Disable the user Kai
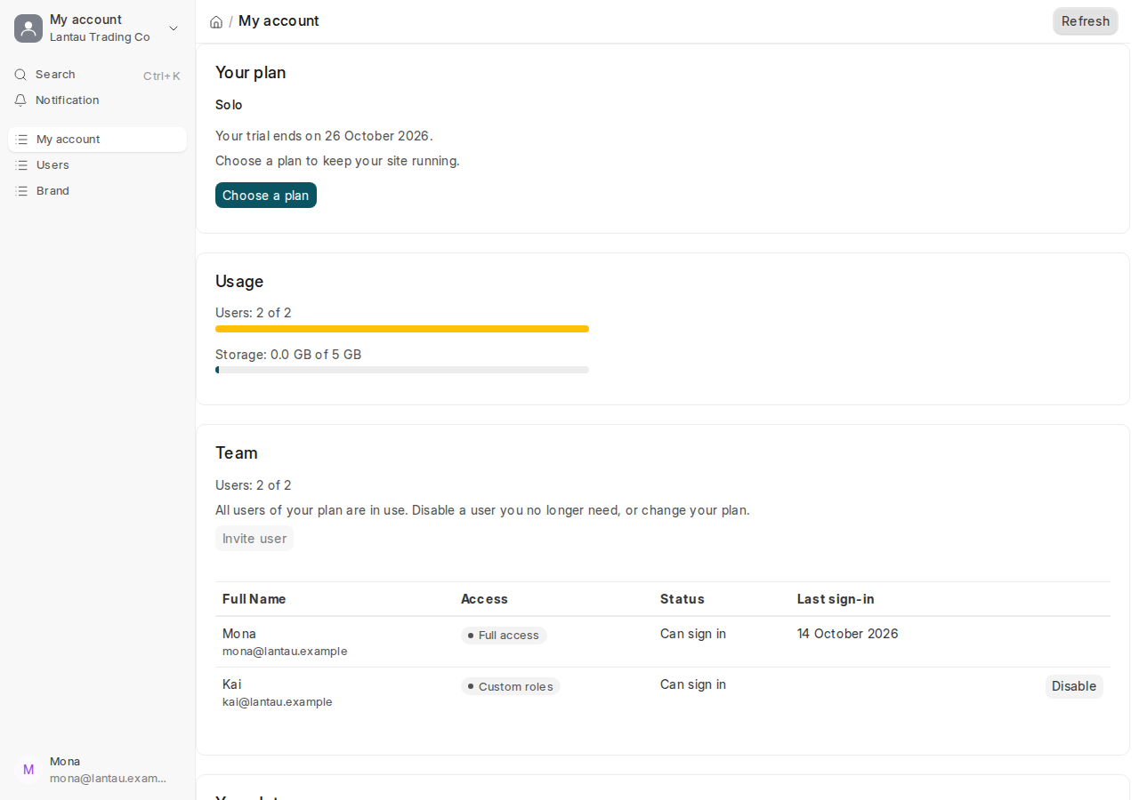The height and width of the screenshot is (800, 1139). 1074,686
